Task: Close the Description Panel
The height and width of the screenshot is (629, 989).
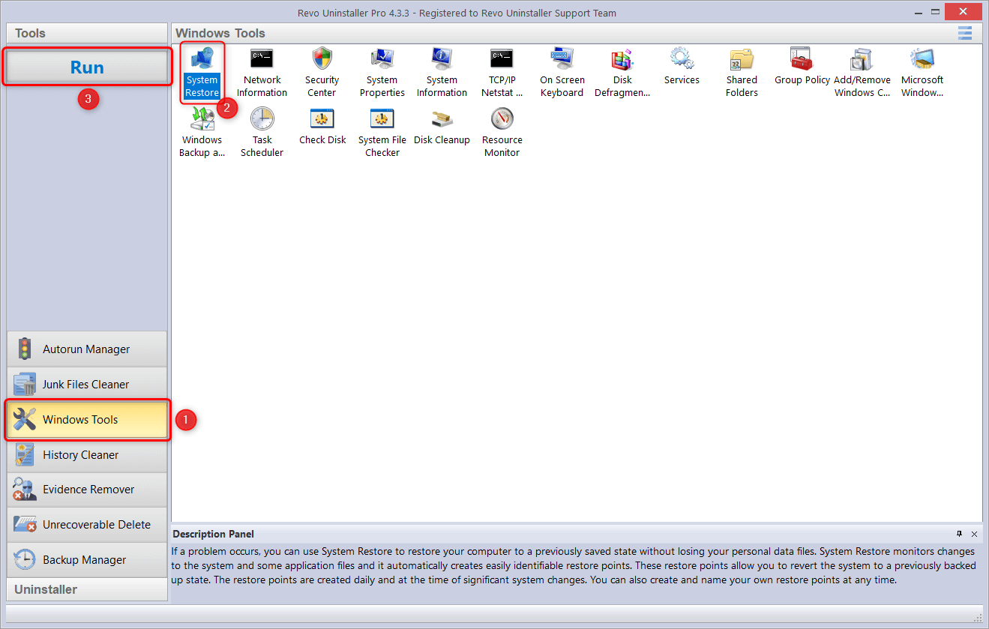Action: (x=974, y=534)
